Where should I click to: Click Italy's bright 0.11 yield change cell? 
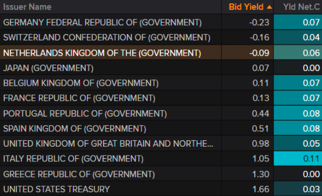pyautogui.click(x=298, y=159)
